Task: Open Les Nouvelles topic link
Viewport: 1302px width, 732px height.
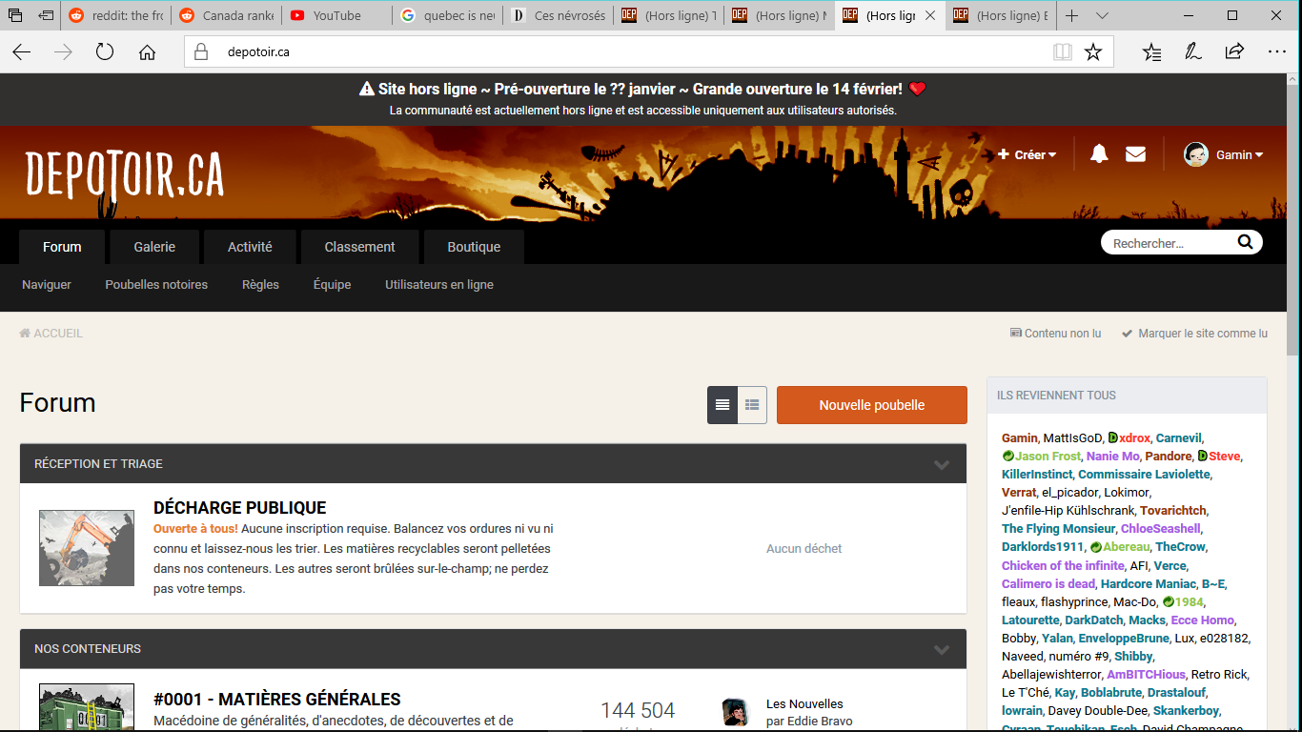Action: (x=804, y=704)
